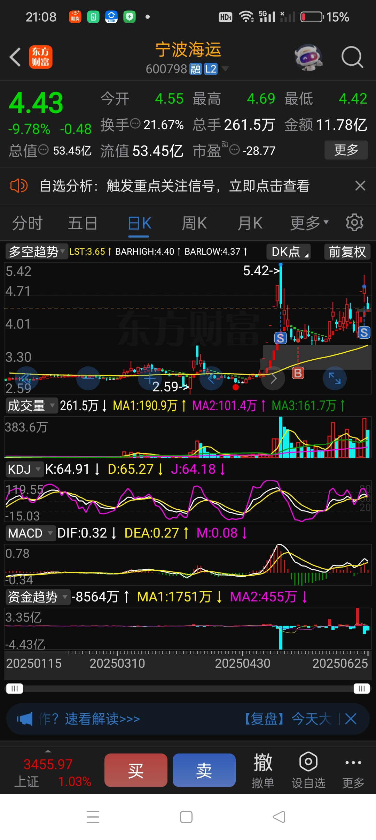Viewport: 376px width, 840px height.
Task: Open 速看解读>>> link
Action: [x=102, y=719]
